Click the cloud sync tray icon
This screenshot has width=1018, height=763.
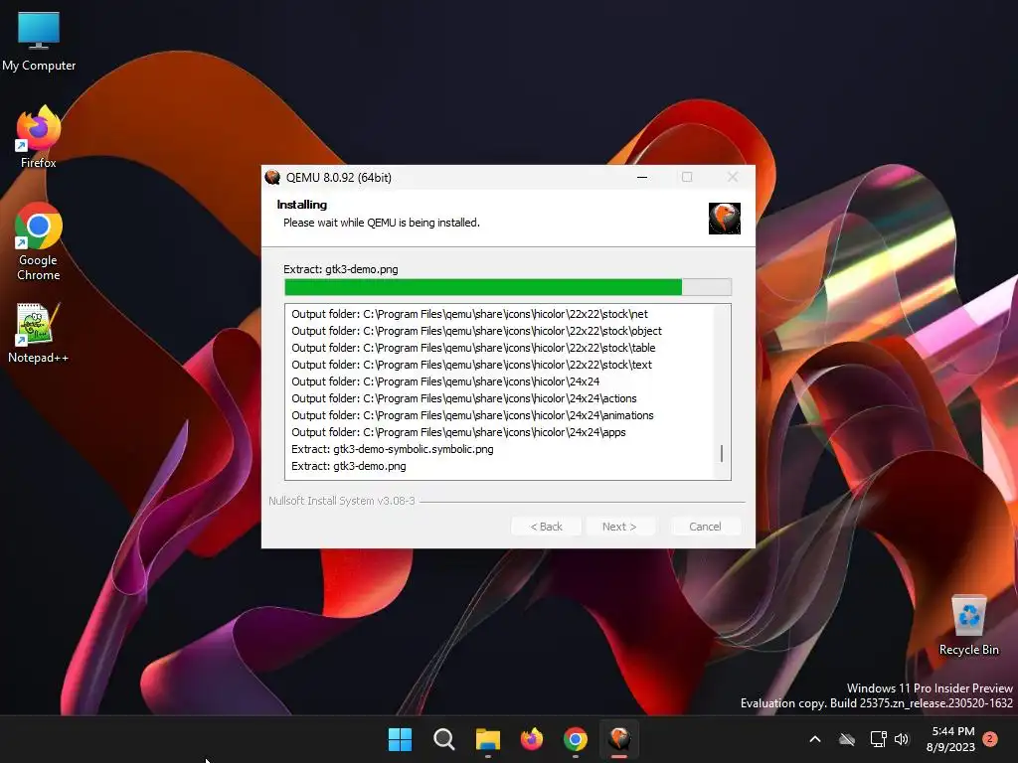[x=847, y=739]
